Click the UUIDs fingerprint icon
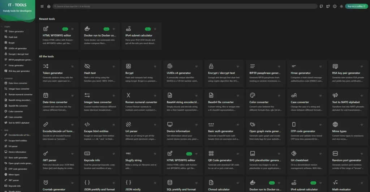The width and height of the screenshot is (370, 192). [x=170, y=66]
